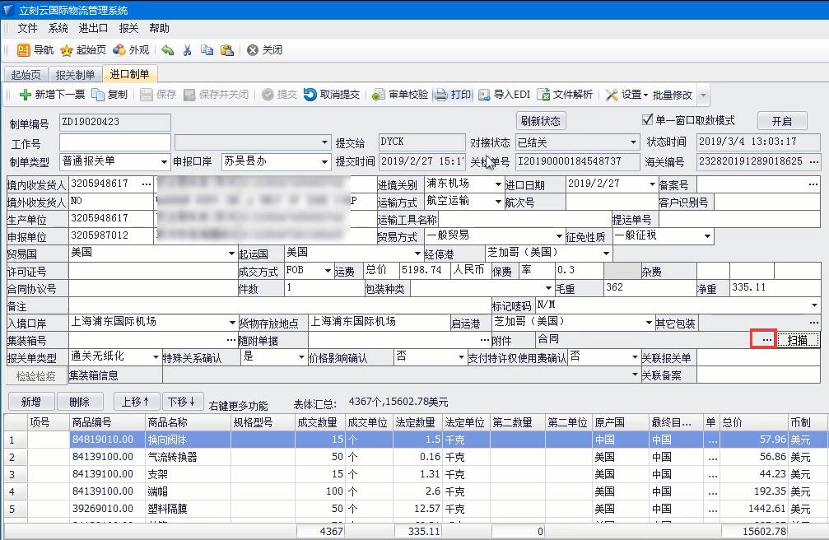Click 导入EDI toolbar icon
The image size is (829, 540).
click(x=485, y=95)
